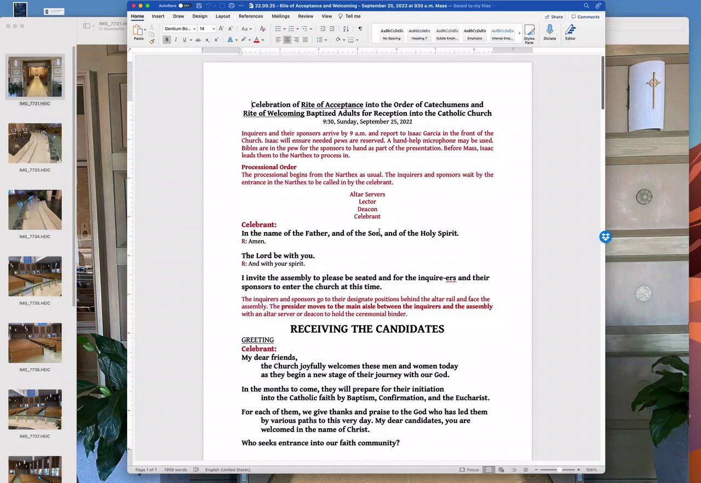Click the Share button
Image resolution: width=701 pixels, height=483 pixels.
pyautogui.click(x=554, y=17)
